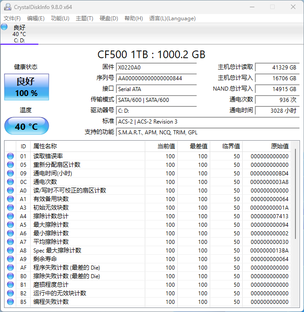
Task: Click the firmware field X0220A0
Action: pos(157,67)
